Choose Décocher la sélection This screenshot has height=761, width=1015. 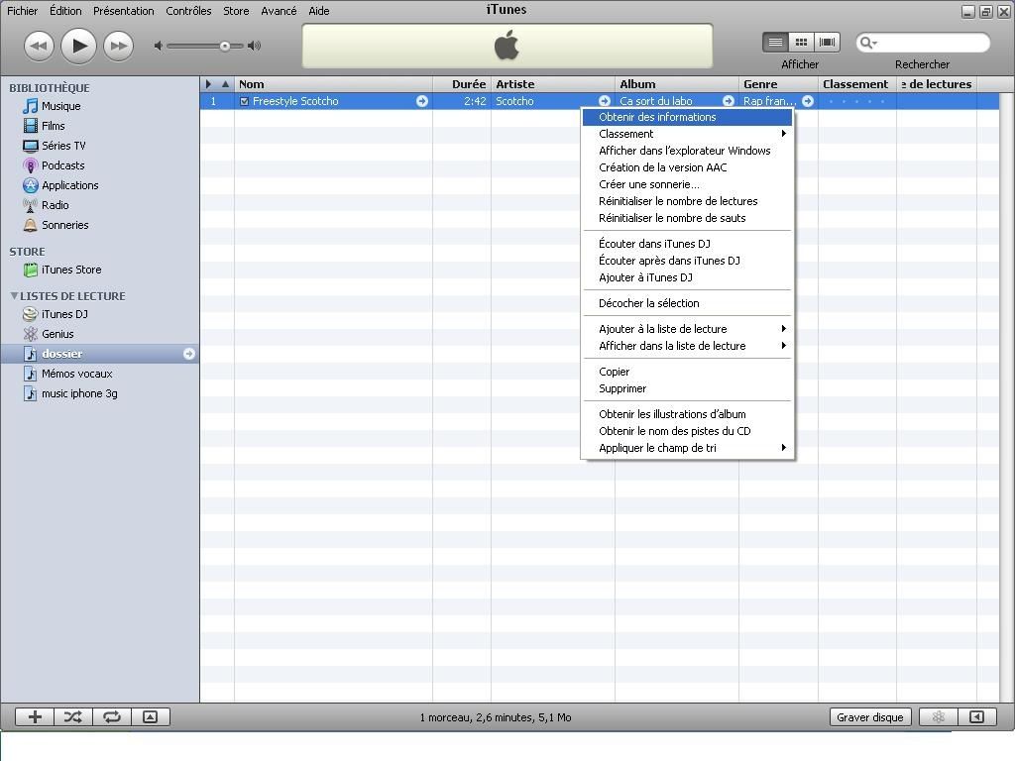(687, 303)
